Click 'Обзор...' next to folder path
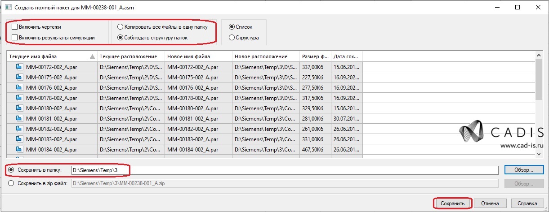 (524, 170)
